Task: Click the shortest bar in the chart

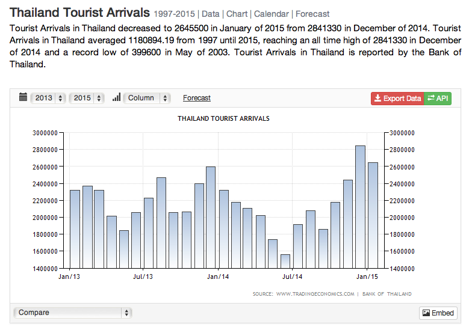Action: coord(285,261)
